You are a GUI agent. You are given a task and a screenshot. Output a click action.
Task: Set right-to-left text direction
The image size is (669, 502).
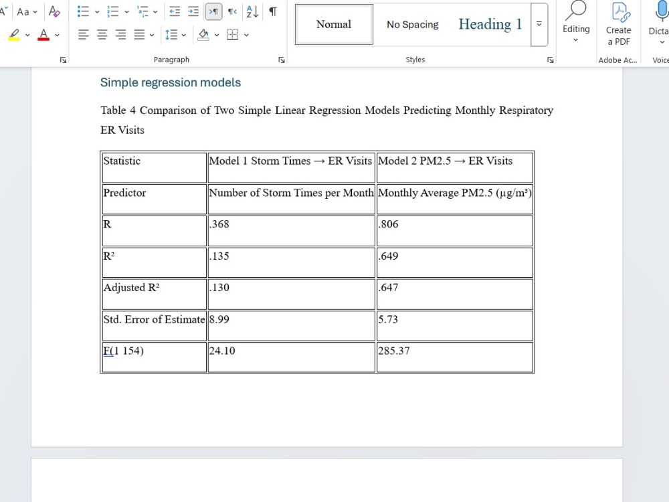tap(232, 11)
